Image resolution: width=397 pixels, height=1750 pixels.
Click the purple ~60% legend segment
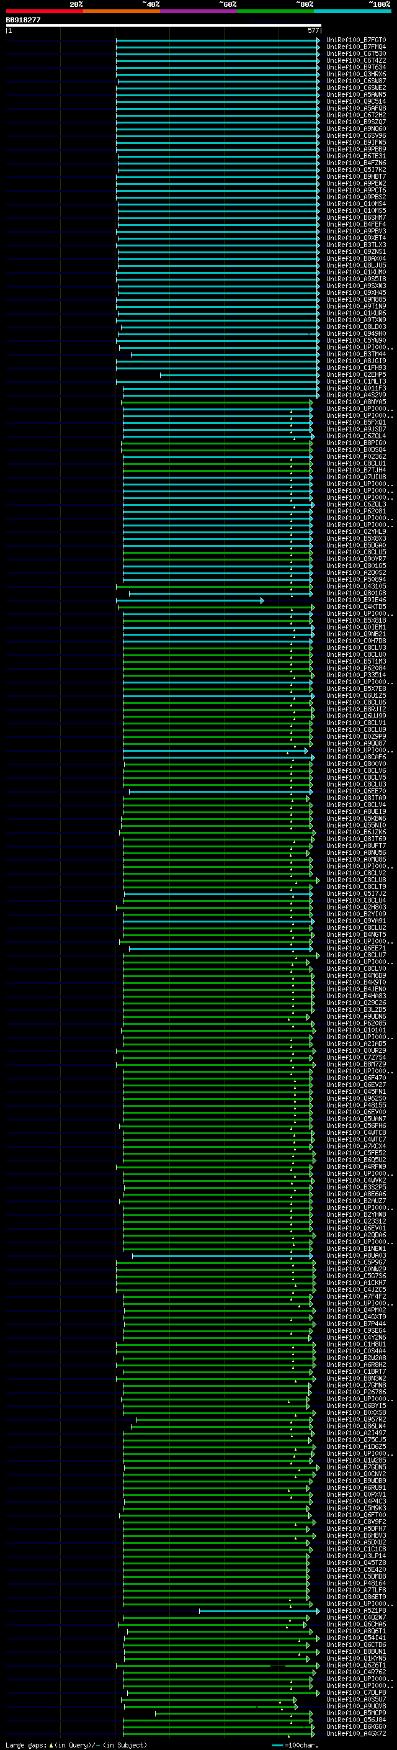[199, 11]
